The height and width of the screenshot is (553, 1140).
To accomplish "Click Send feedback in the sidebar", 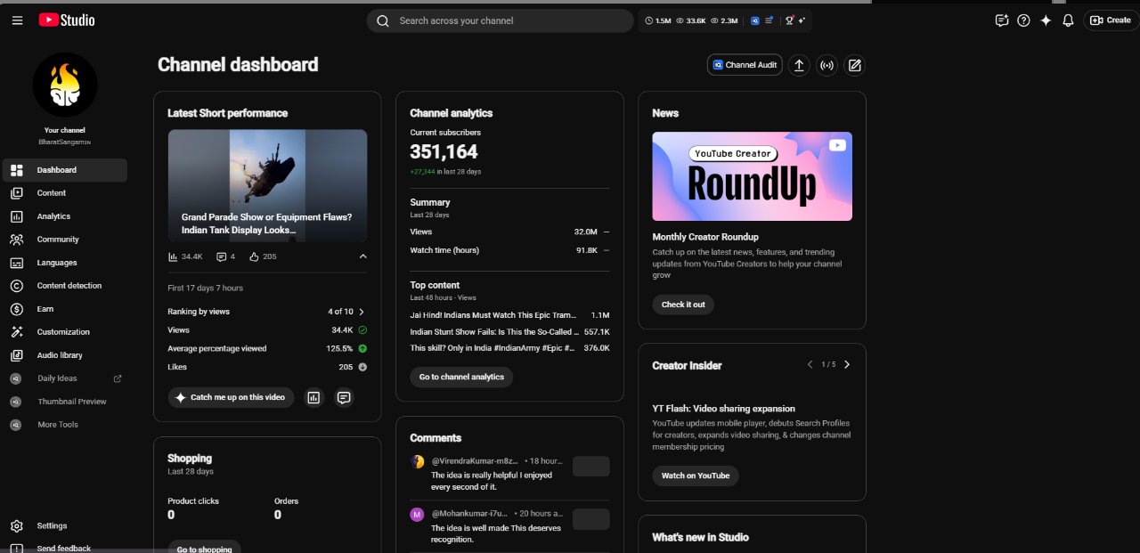I will 64,549.
